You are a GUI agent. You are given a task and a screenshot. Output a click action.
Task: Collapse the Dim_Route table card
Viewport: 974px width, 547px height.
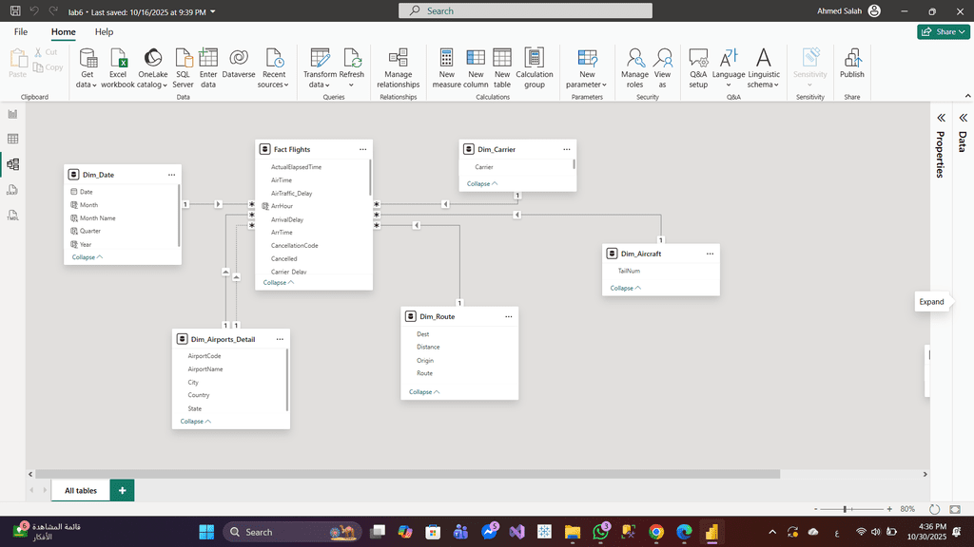(x=424, y=392)
